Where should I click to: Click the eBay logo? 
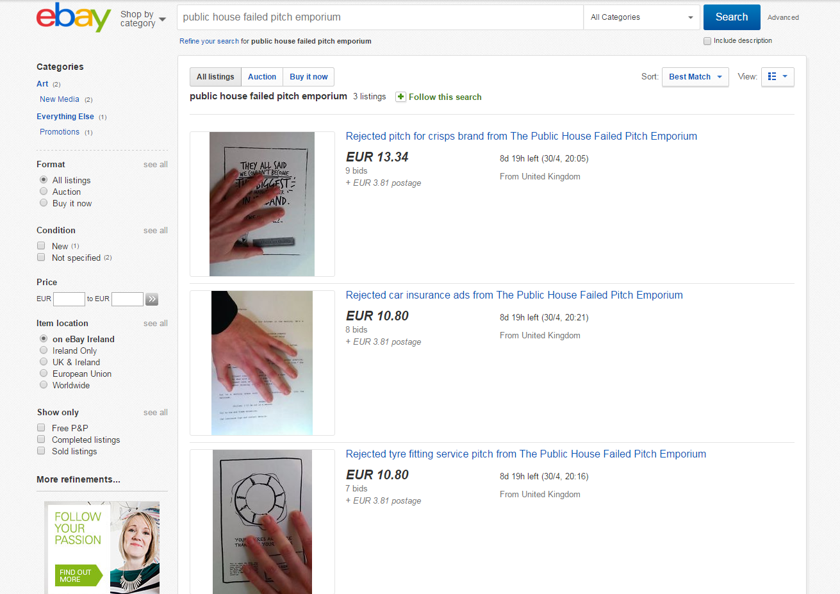click(x=74, y=17)
